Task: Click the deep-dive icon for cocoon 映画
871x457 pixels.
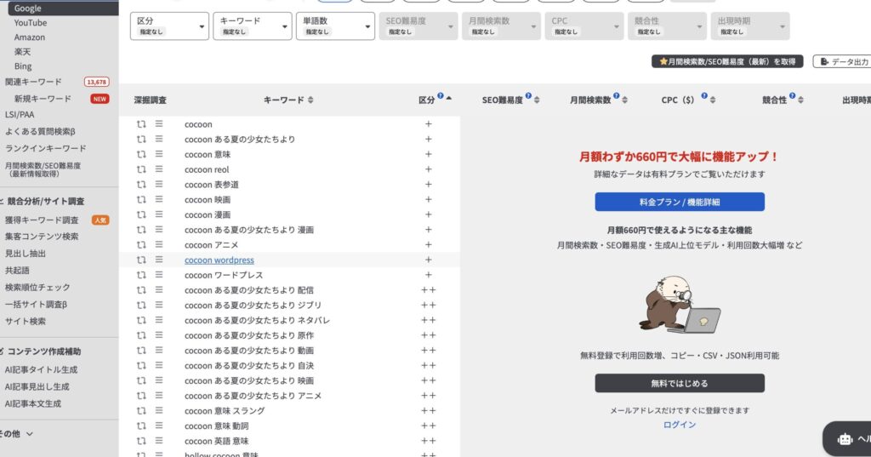Action: [x=141, y=200]
